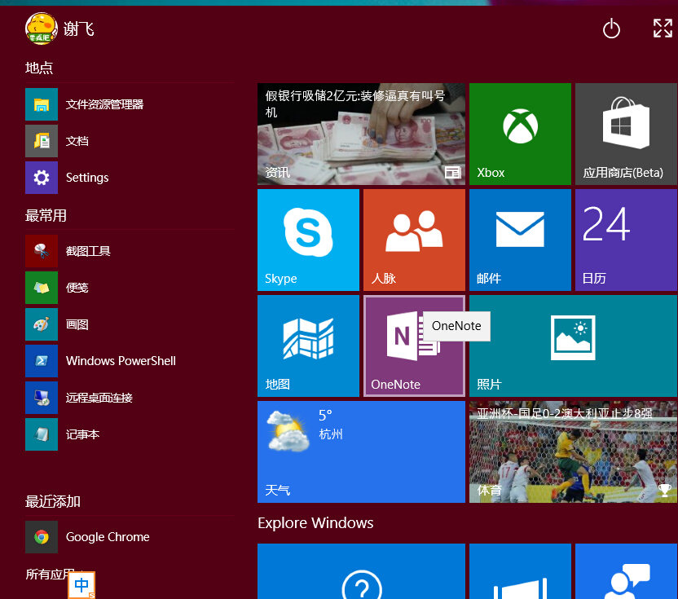The height and width of the screenshot is (599, 678).
Task: Launch 画图 Paint
Action: [130, 324]
